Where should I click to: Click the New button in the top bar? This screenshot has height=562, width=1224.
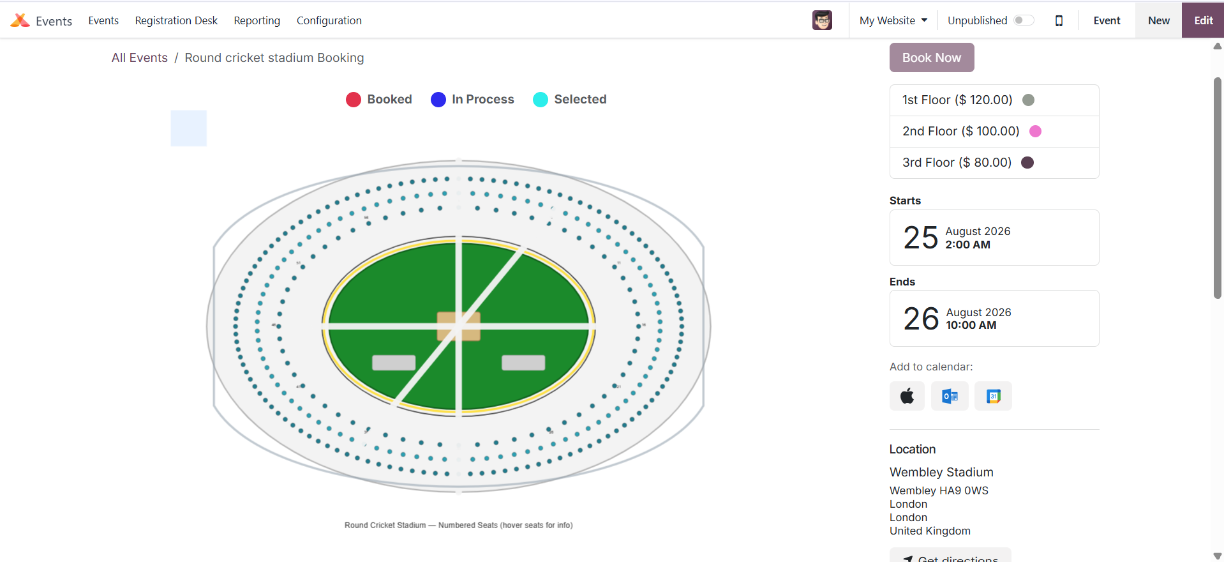coord(1158,20)
